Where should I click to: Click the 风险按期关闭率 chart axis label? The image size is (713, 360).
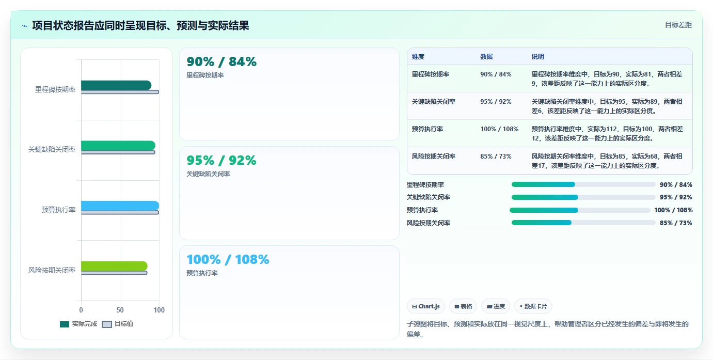point(52,270)
